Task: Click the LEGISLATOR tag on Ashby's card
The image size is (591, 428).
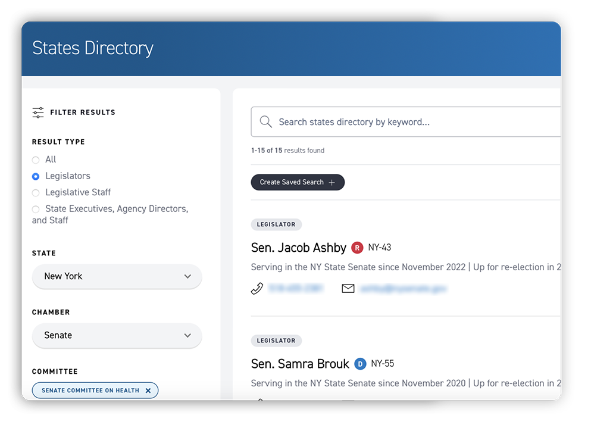Action: [x=276, y=224]
